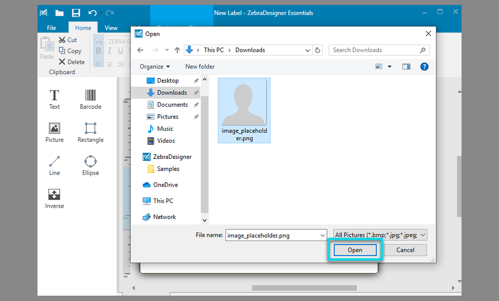The width and height of the screenshot is (499, 301).
Task: Select the Ellipse tool
Action: point(90,165)
